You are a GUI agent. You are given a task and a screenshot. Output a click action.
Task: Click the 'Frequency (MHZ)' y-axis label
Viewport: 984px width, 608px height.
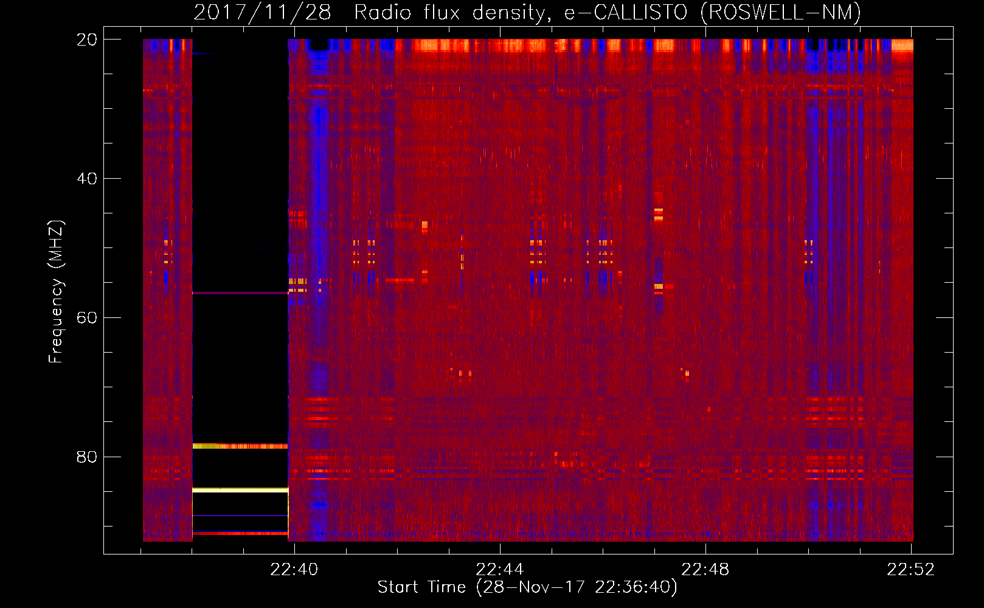(x=56, y=292)
